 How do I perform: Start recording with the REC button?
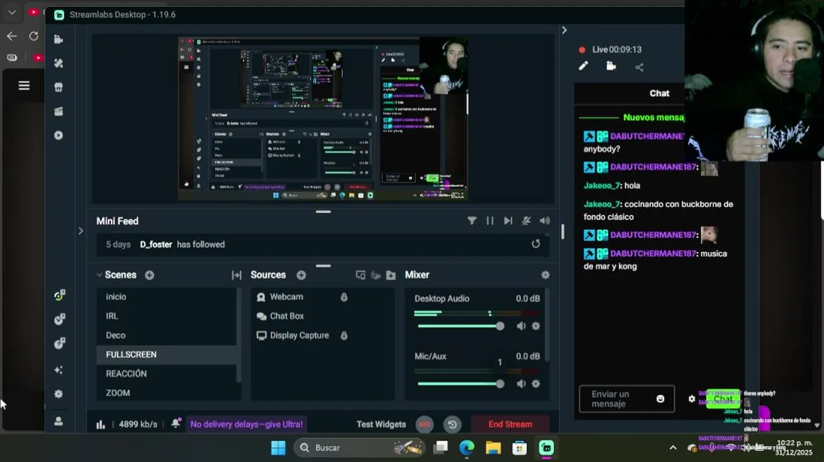pyautogui.click(x=424, y=424)
